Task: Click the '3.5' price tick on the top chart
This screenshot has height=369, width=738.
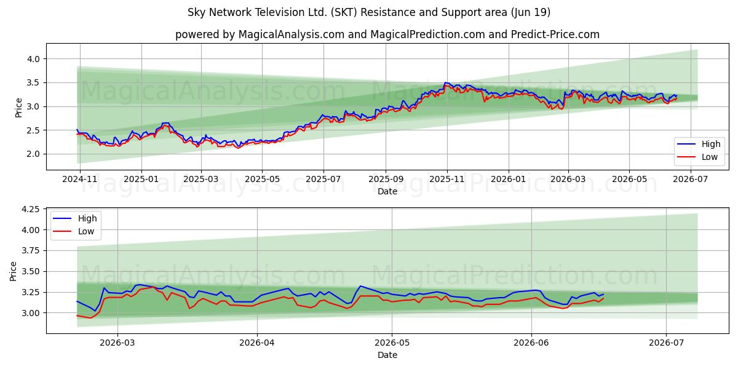Action: (x=34, y=82)
